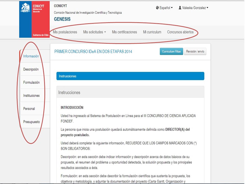Click the Curriculum Vitae button

click(x=171, y=51)
